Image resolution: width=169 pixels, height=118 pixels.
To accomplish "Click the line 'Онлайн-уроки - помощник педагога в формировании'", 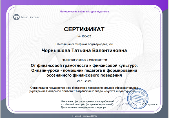I will click(x=84, y=70).
